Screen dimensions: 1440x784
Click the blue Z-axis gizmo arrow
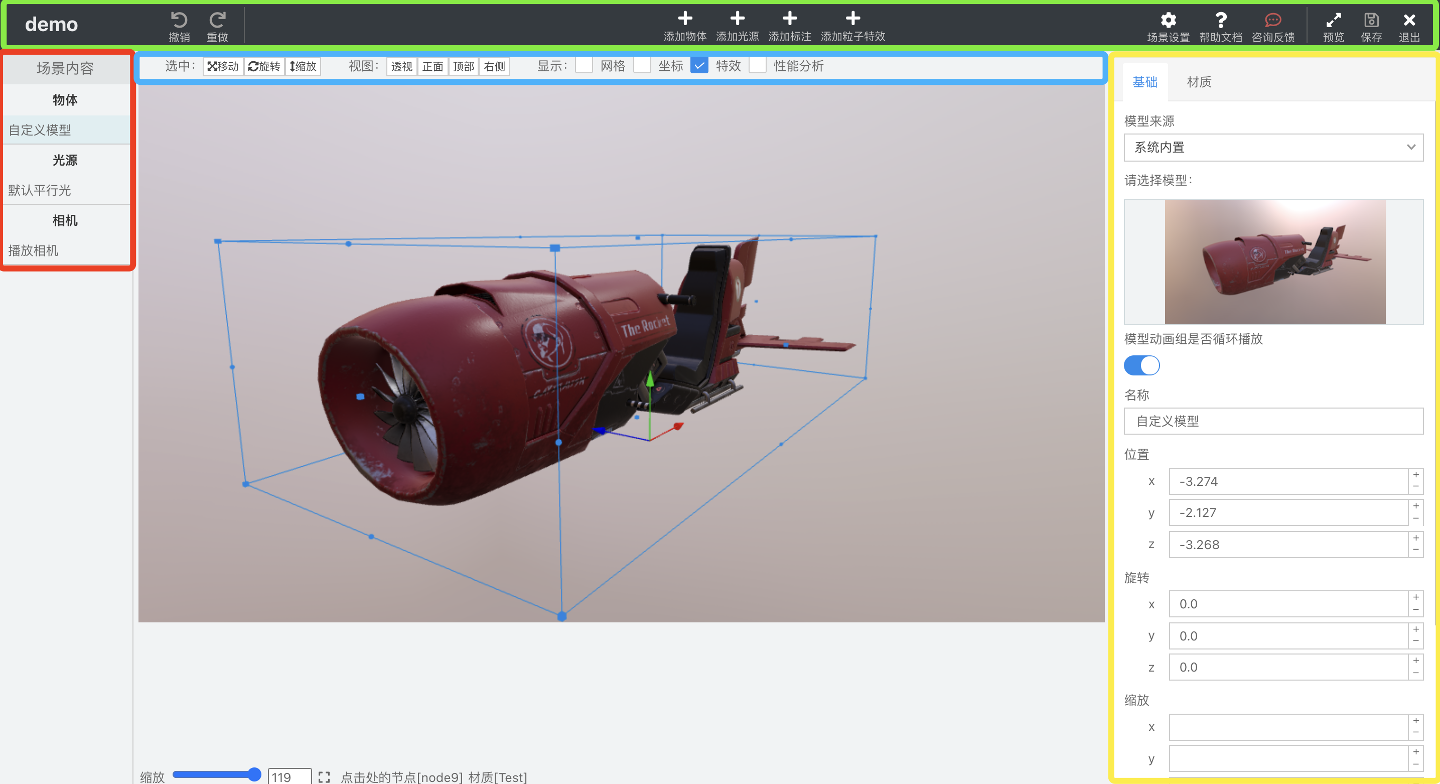click(598, 430)
